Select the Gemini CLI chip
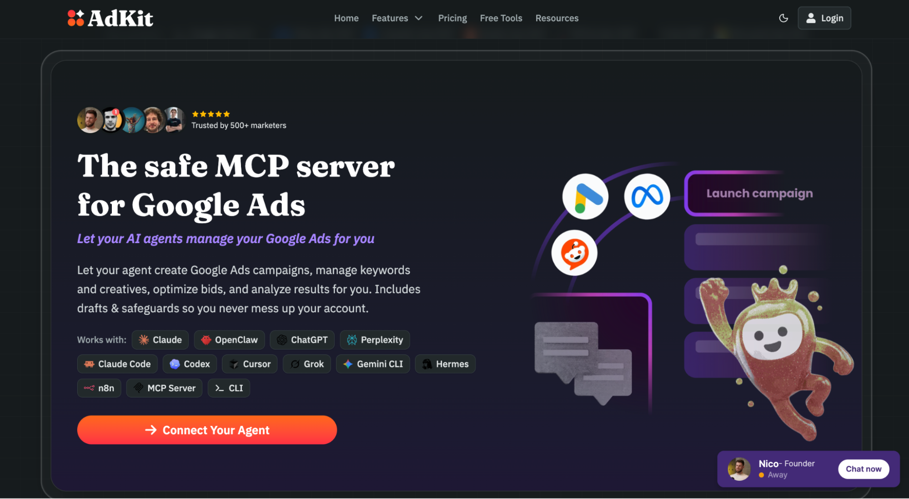 coord(373,364)
